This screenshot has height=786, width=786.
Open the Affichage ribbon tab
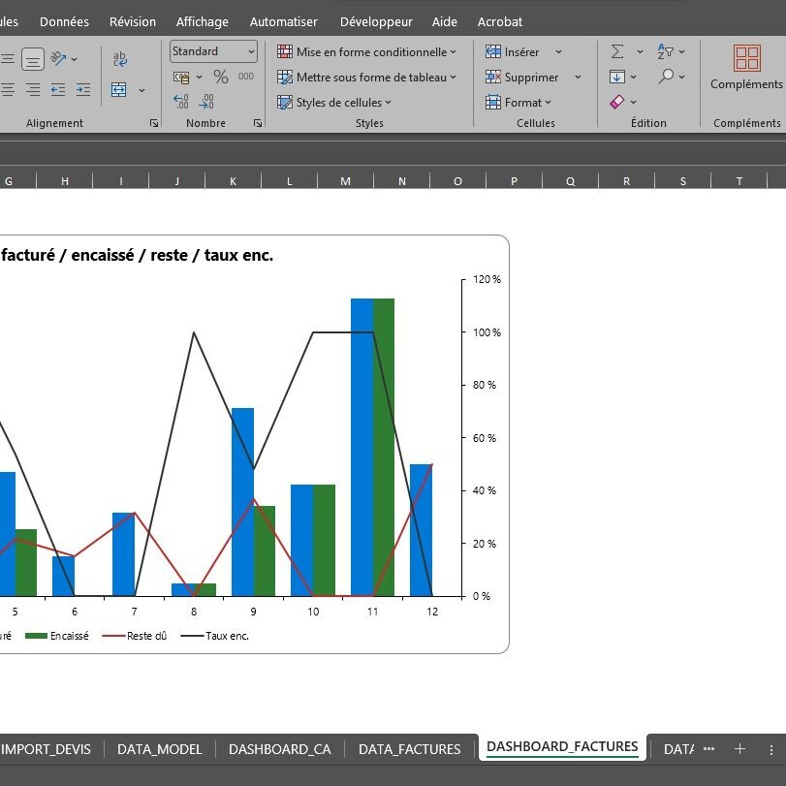pyautogui.click(x=203, y=21)
